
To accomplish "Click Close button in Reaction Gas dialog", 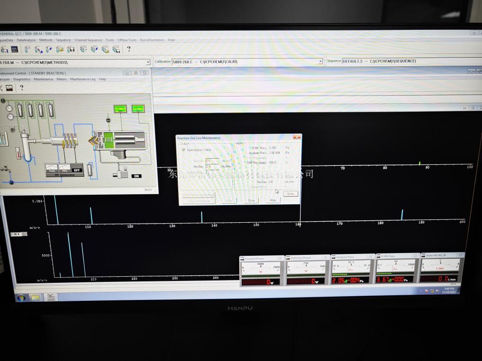I will pyautogui.click(x=252, y=200).
